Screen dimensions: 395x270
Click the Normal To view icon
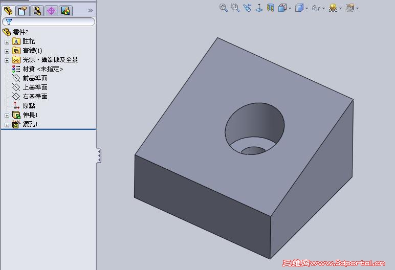pos(259,8)
